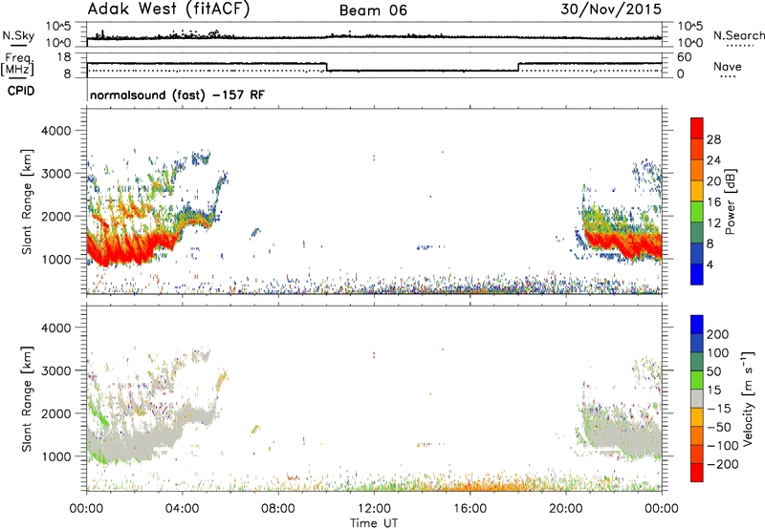This screenshot has height=529, width=765.
Task: Click the "28" label on power color bar
Action: tap(713, 139)
